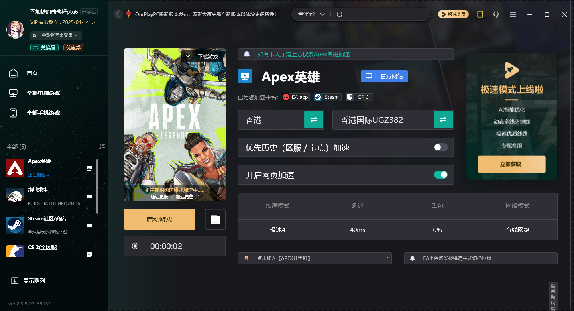Screen dimensions: 574x311
Task: Click the 正在加速... status under Apex英雄
Action: point(39,175)
